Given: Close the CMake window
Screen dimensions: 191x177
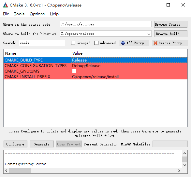Looking at the screenshot, I should [183, 5].
